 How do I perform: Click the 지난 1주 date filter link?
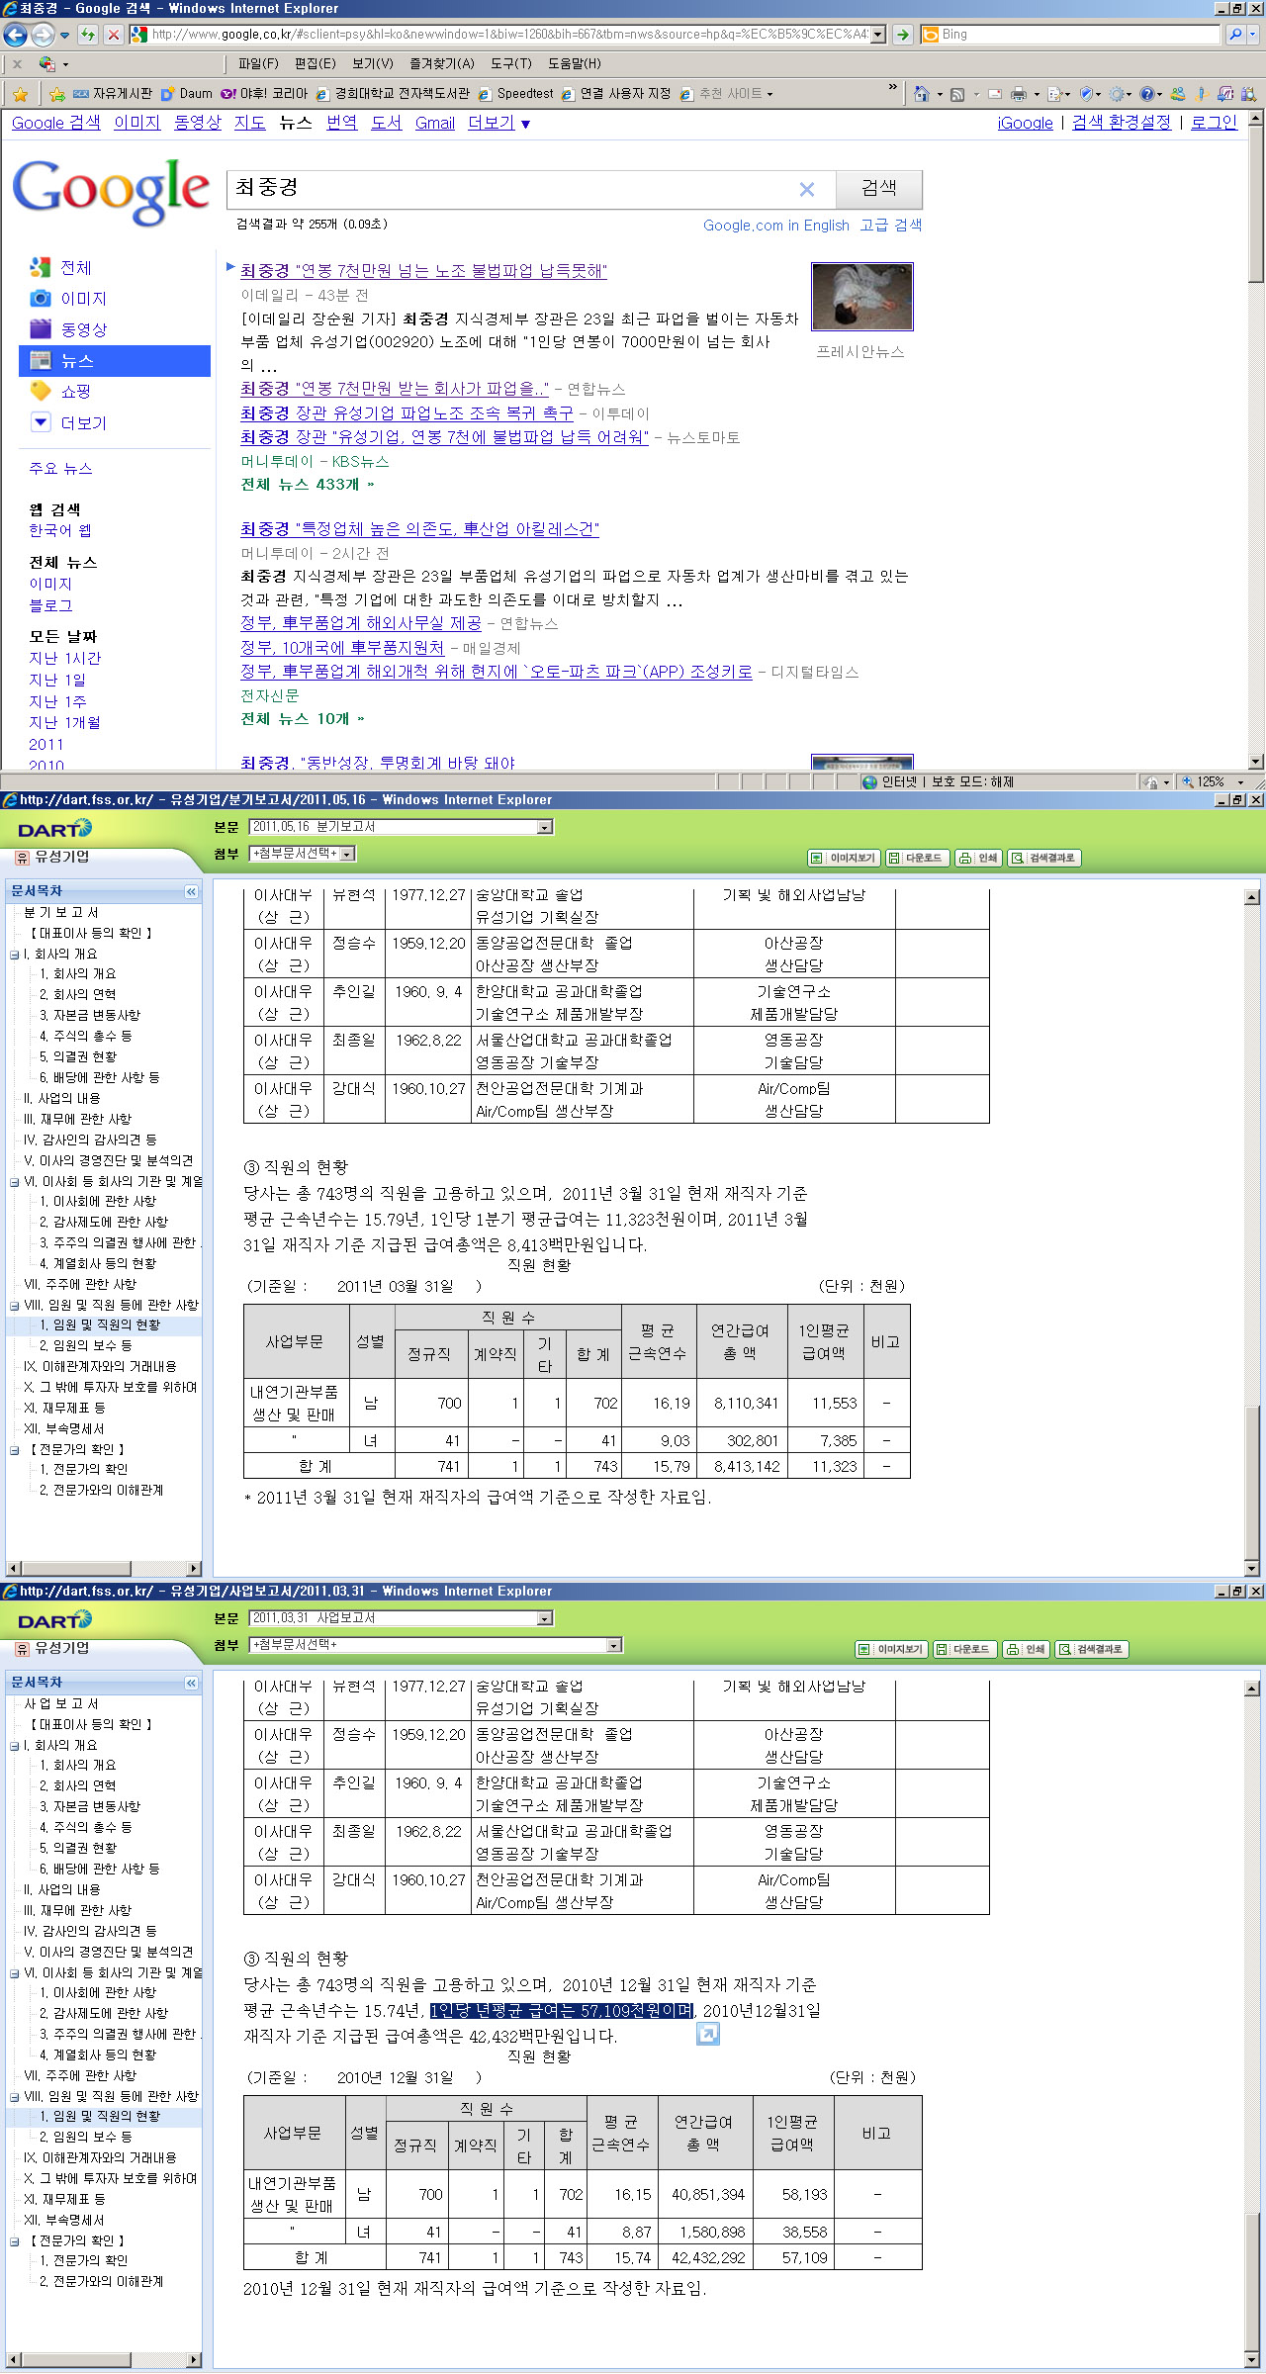click(57, 701)
